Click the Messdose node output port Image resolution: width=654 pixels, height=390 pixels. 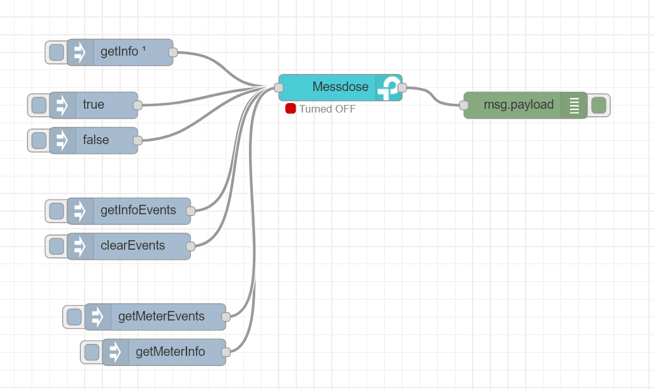[403, 88]
